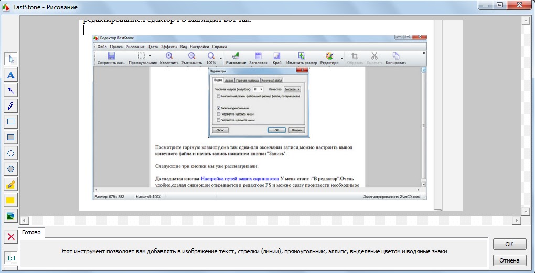
Task: Click the horizontal scrollbar right arrow
Action: click(x=517, y=220)
